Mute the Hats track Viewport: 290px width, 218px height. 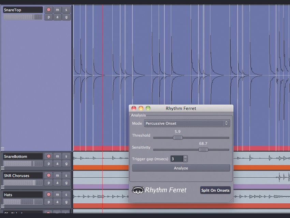pos(57,194)
